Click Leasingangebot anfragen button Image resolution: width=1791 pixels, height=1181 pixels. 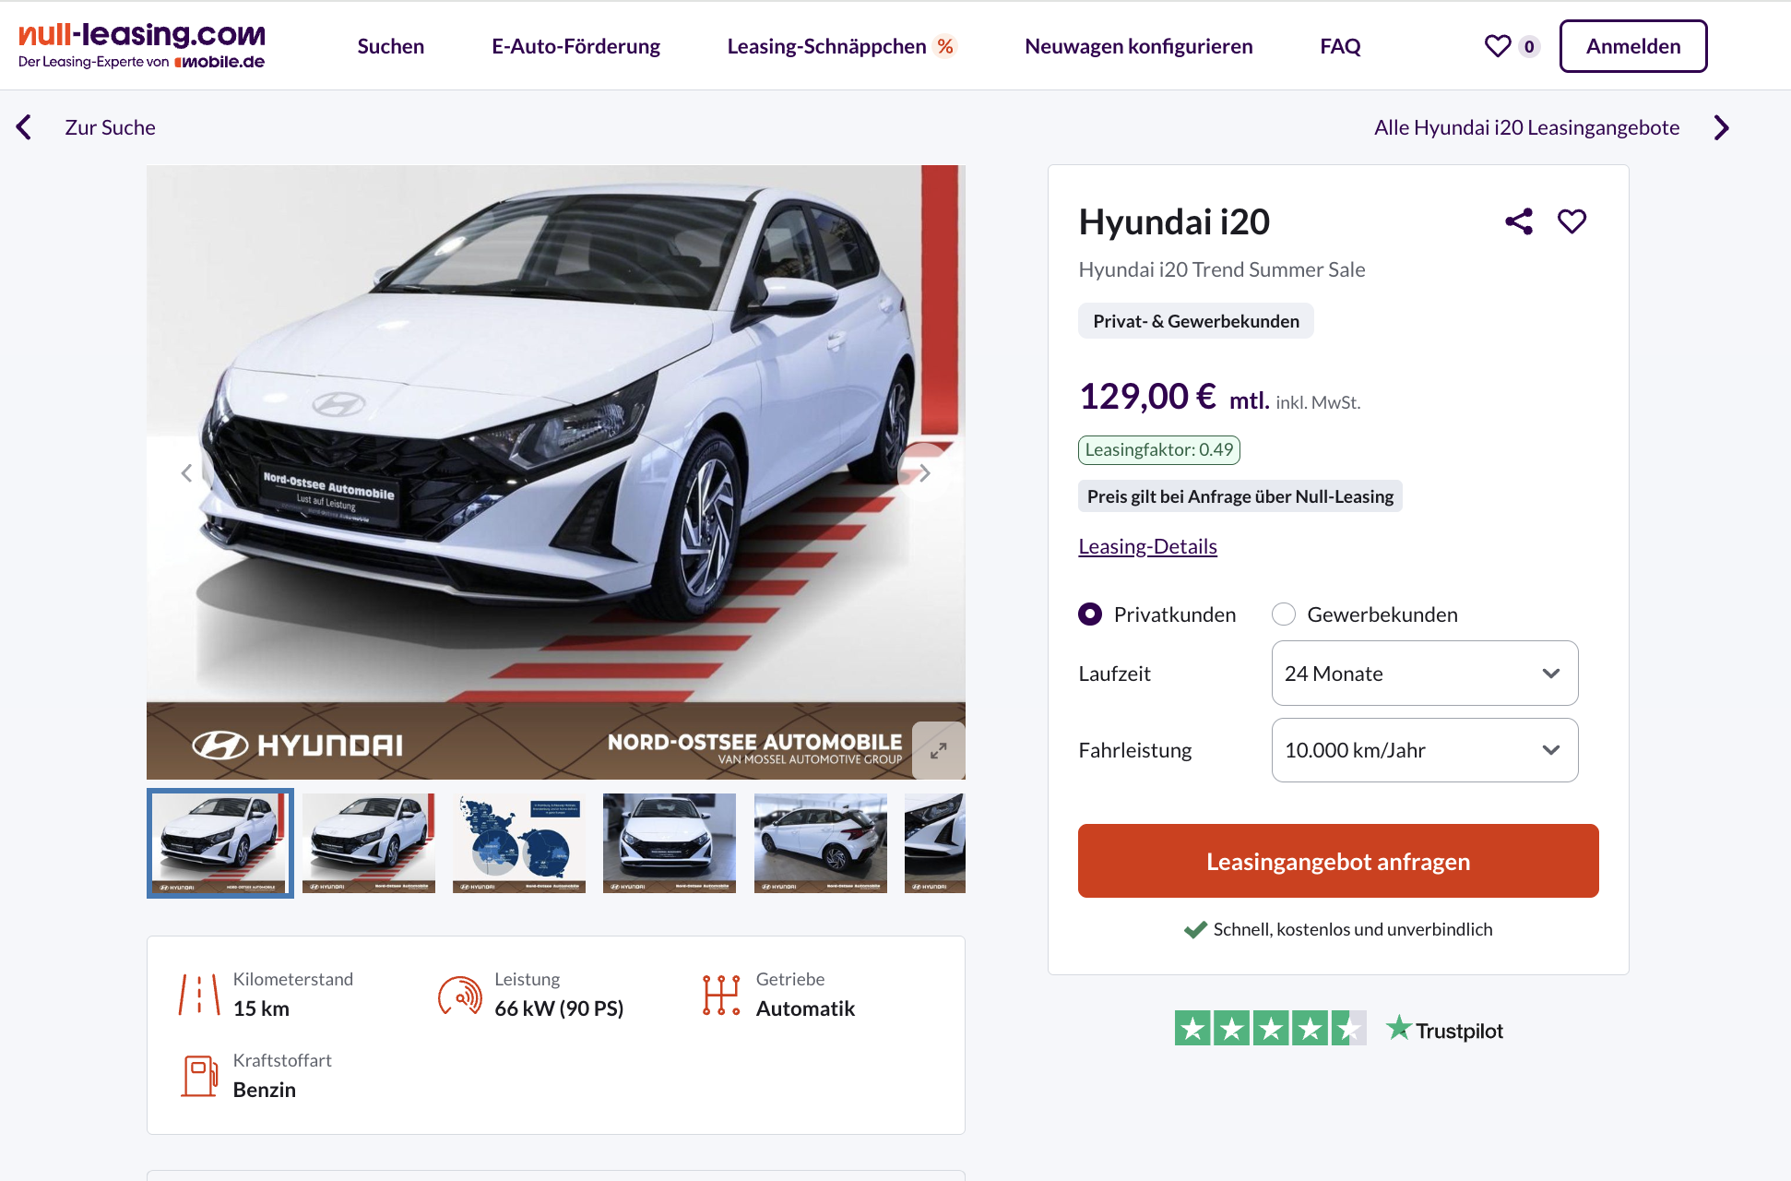point(1338,861)
